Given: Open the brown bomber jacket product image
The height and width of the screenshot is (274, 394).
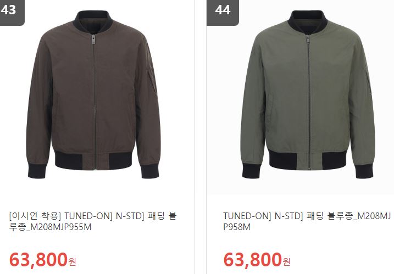Looking at the screenshot, I should [x=93, y=94].
